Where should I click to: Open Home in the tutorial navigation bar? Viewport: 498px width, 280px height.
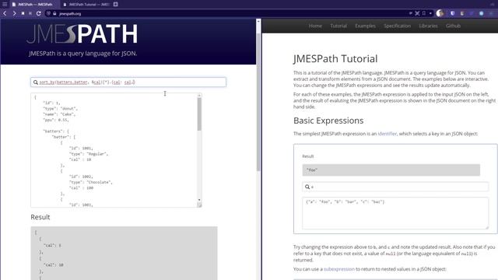coord(315,26)
